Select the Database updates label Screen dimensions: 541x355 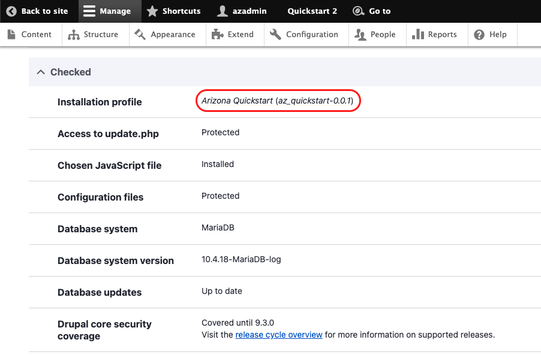pyautogui.click(x=100, y=292)
